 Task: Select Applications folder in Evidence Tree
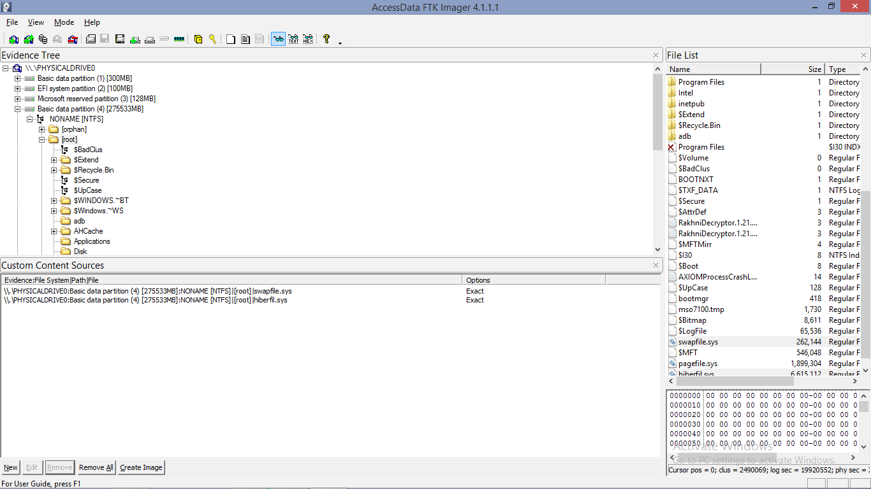91,241
